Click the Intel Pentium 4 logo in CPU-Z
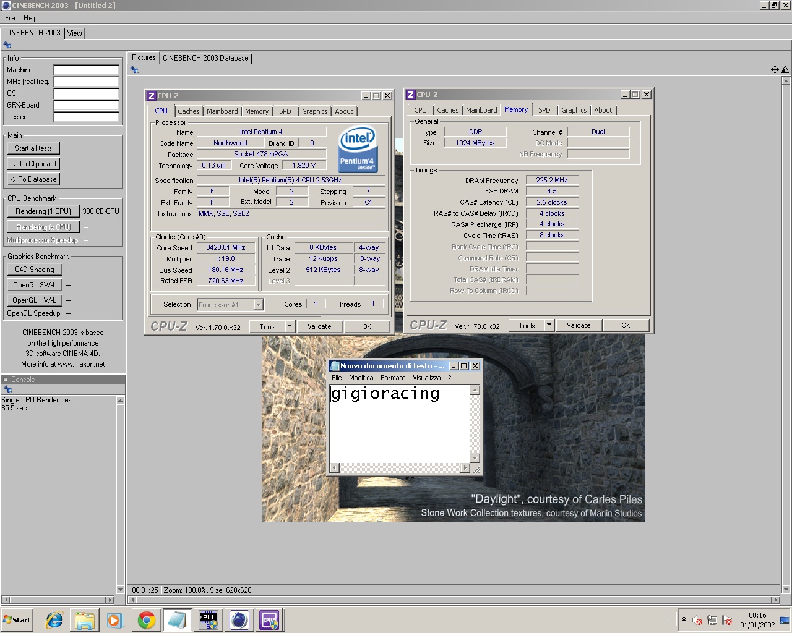 [x=358, y=150]
